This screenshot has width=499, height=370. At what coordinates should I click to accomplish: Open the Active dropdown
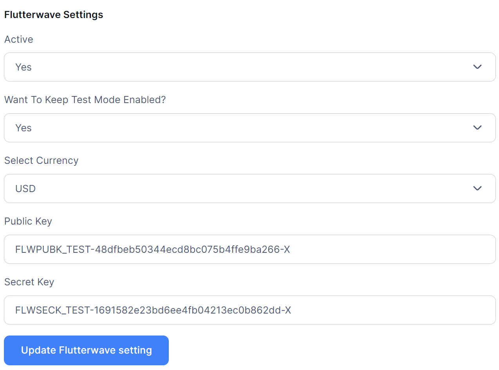(x=249, y=67)
